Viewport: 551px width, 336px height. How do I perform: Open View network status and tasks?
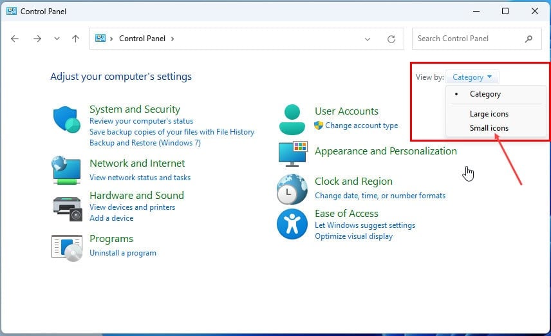point(140,178)
